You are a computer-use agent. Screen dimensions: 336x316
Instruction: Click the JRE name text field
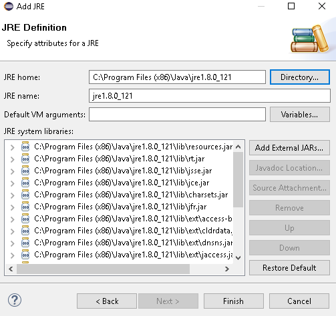[210, 96]
